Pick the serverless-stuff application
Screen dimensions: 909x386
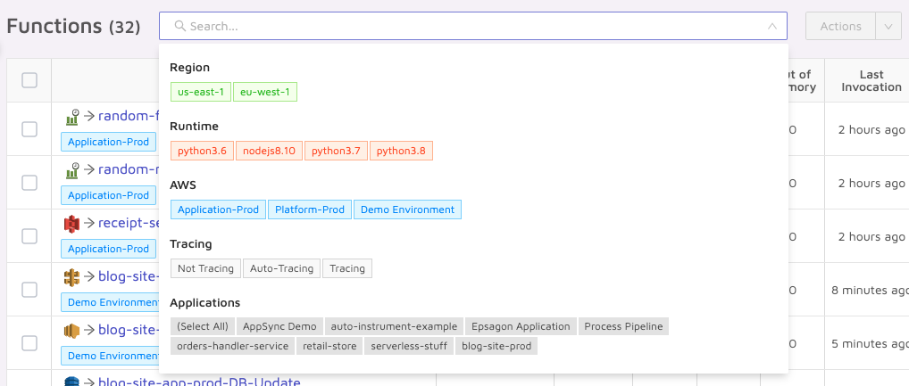coord(409,346)
